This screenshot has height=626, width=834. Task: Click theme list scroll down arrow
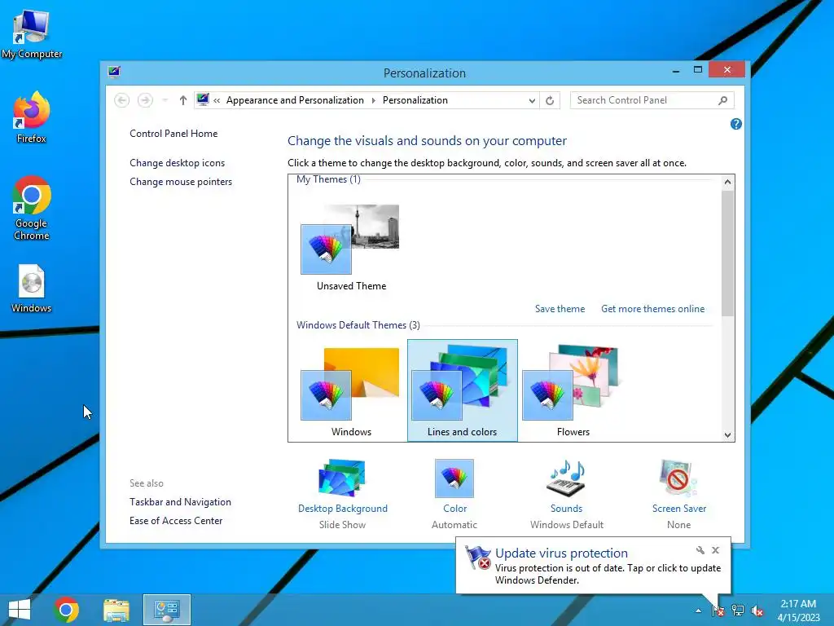tap(727, 435)
